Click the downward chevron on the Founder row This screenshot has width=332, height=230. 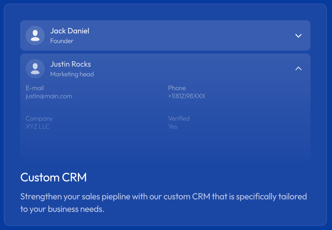click(298, 36)
